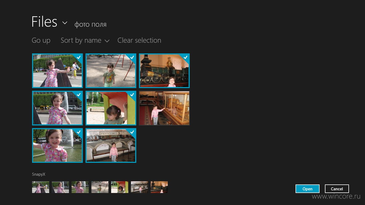Click first SnapyX basket thumbnail

(x=41, y=187)
